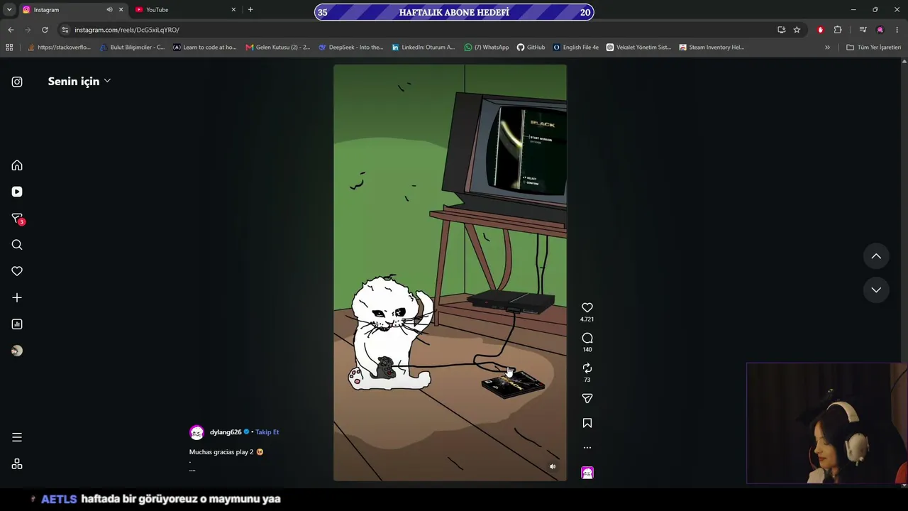Open the 'English File 4e' bookmark

576,48
